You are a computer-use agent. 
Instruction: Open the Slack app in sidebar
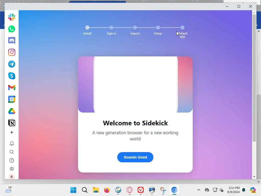(12, 17)
